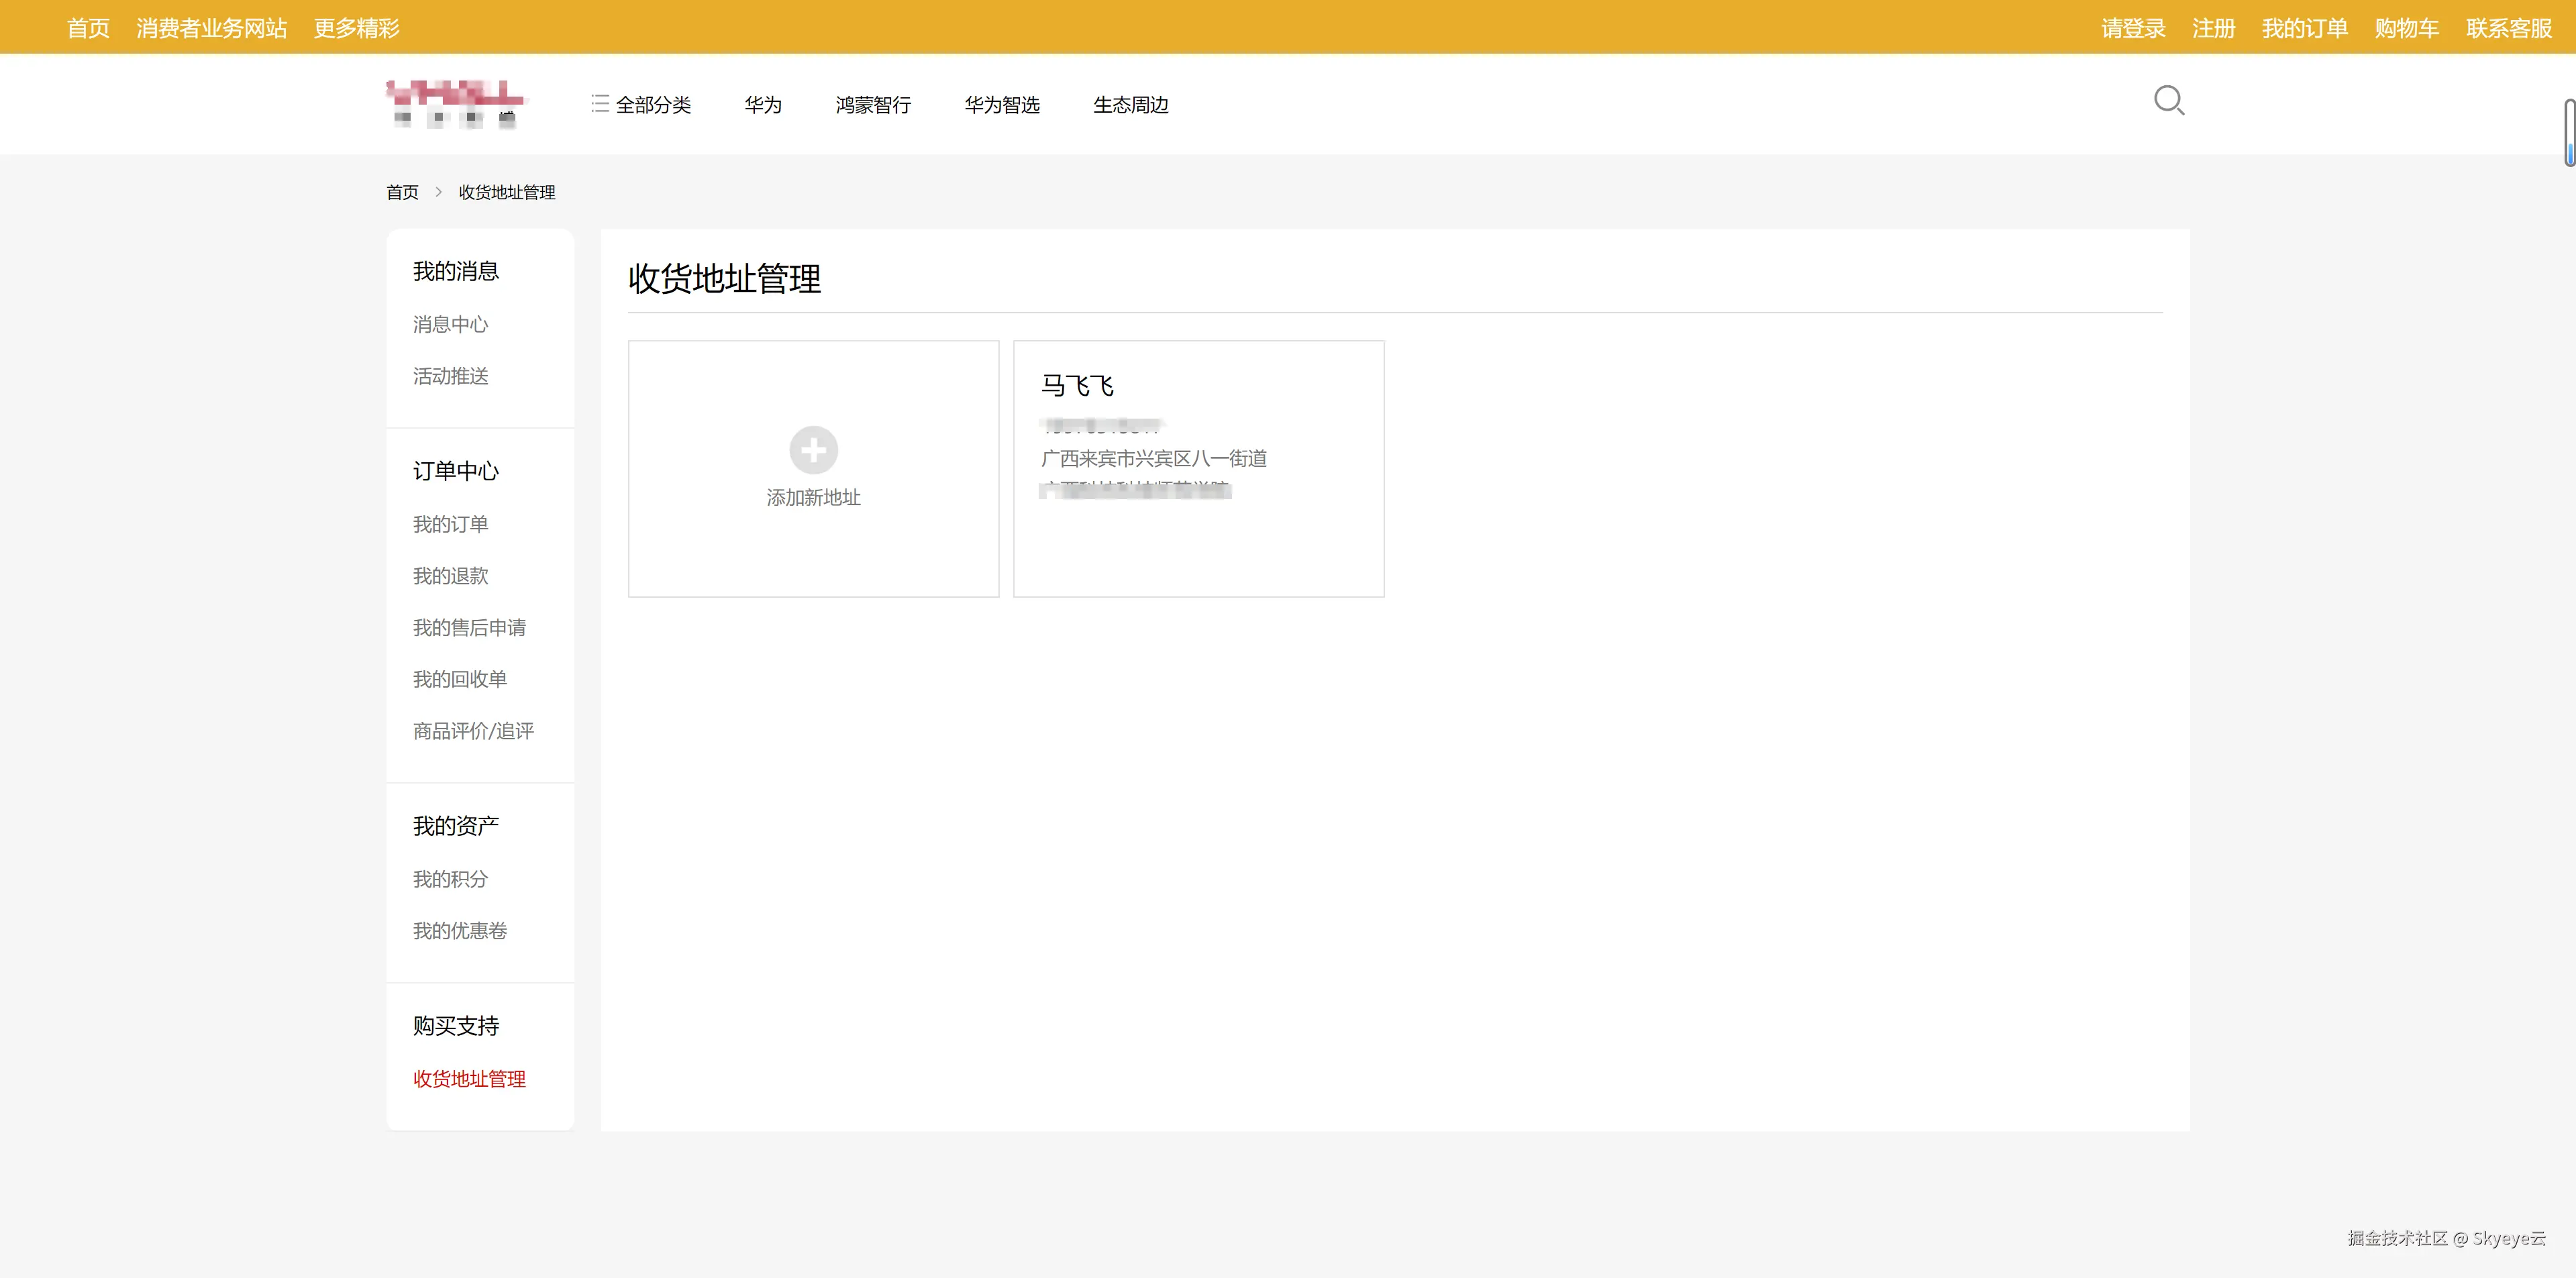Click the plus icon to add address
Viewport: 2576px width, 1278px height.
(x=813, y=450)
